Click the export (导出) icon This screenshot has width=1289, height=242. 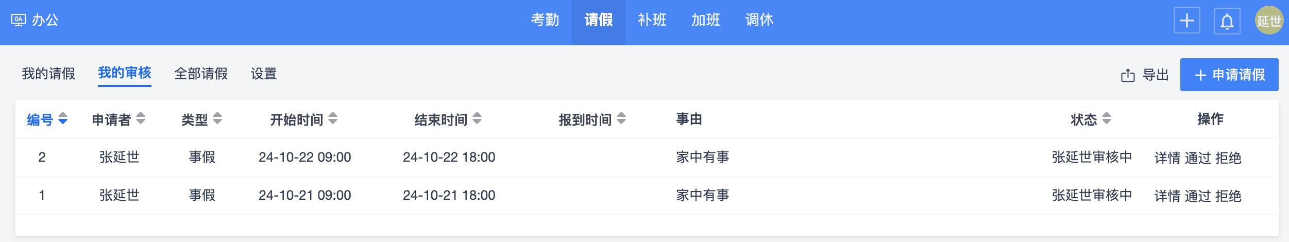pyautogui.click(x=1128, y=75)
